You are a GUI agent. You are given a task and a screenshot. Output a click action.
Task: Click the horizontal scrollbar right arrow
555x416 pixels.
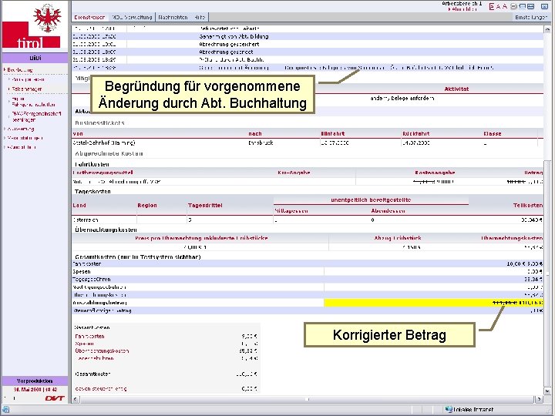tap(538, 399)
